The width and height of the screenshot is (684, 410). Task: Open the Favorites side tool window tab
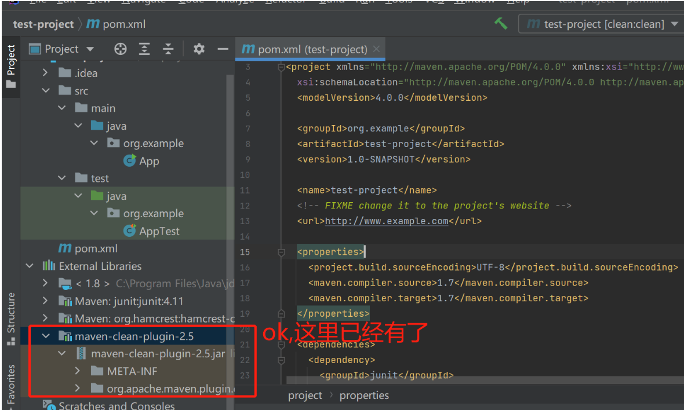click(x=11, y=386)
